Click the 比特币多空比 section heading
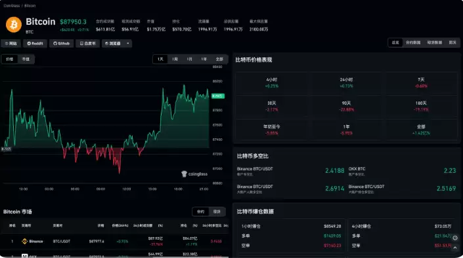Image resolution: width=463 pixels, height=258 pixels. click(x=252, y=156)
